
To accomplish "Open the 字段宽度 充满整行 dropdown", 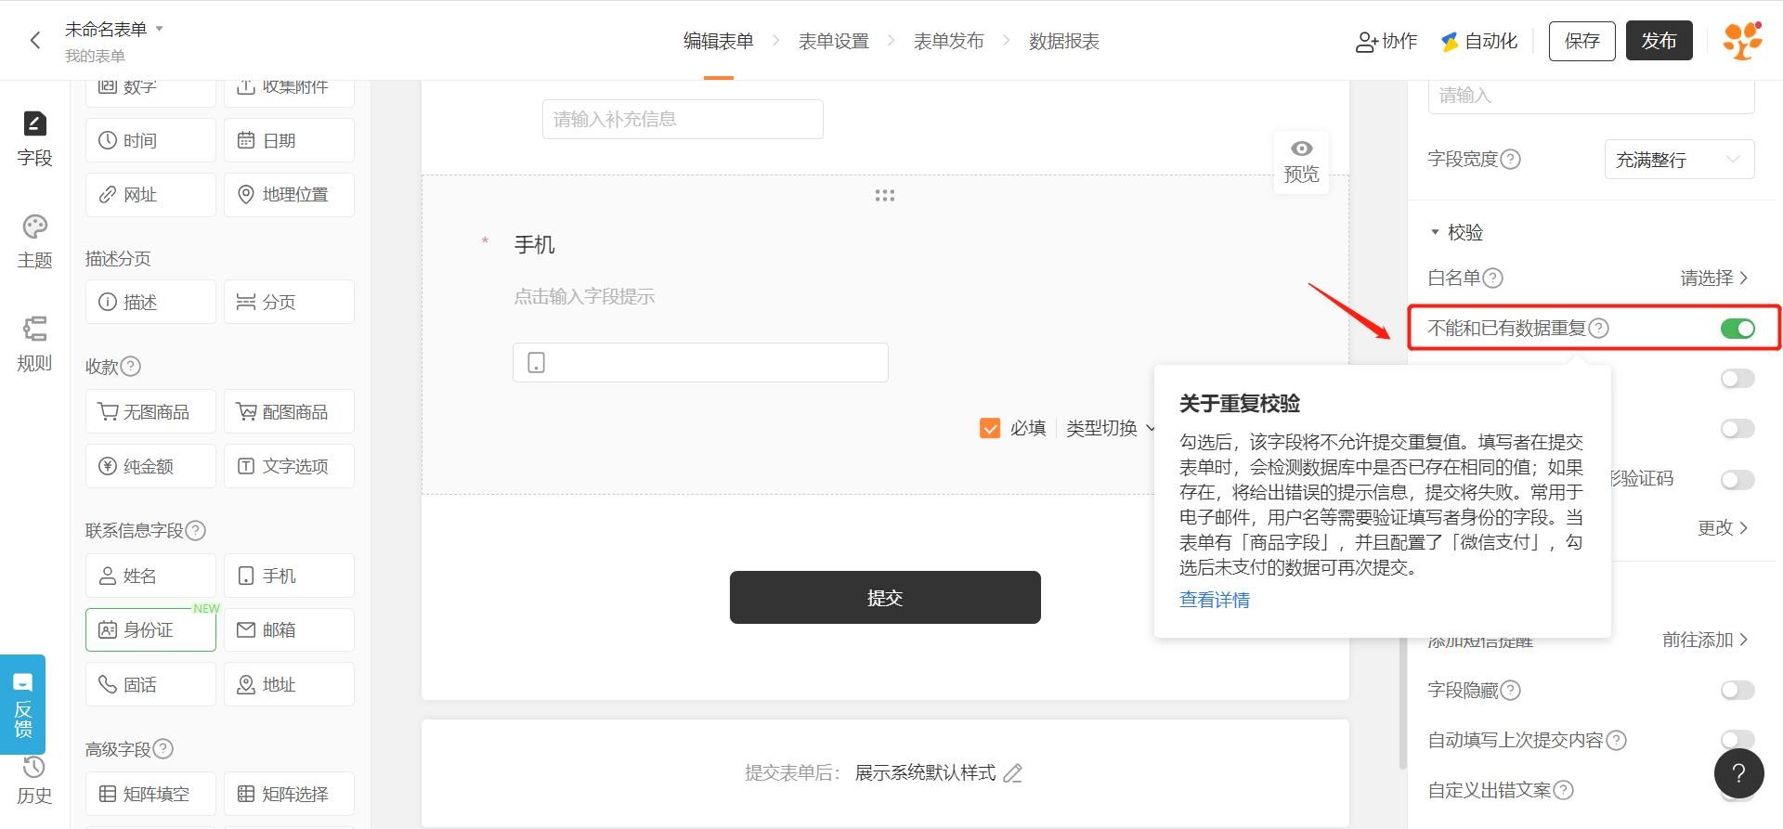I will click(1679, 159).
